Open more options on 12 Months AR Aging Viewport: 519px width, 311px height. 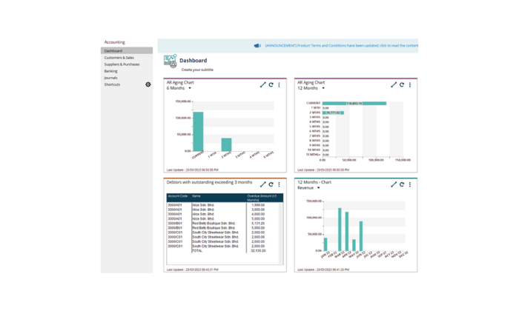[x=410, y=85]
